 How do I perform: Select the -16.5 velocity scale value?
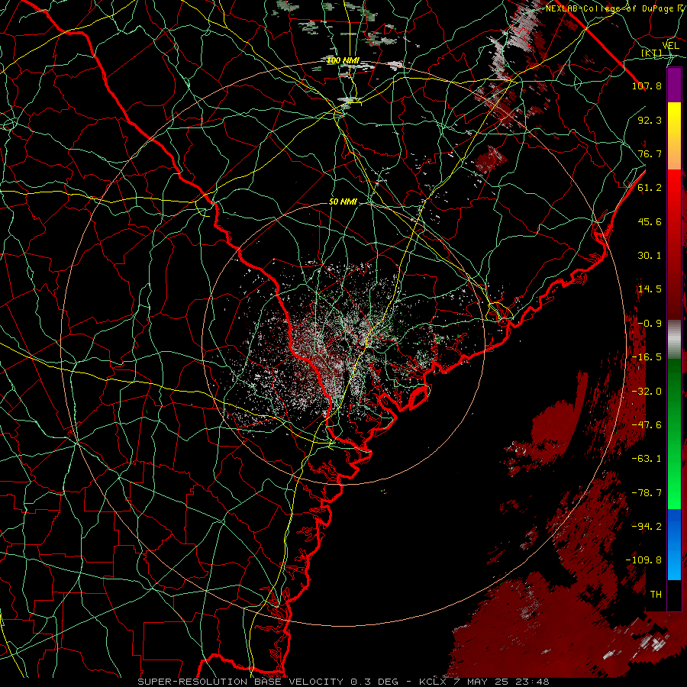tap(647, 357)
